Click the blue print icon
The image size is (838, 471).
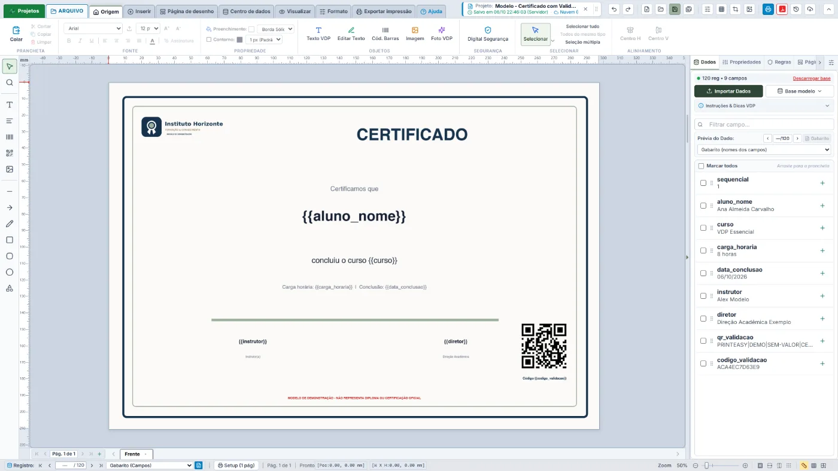pyautogui.click(x=768, y=10)
